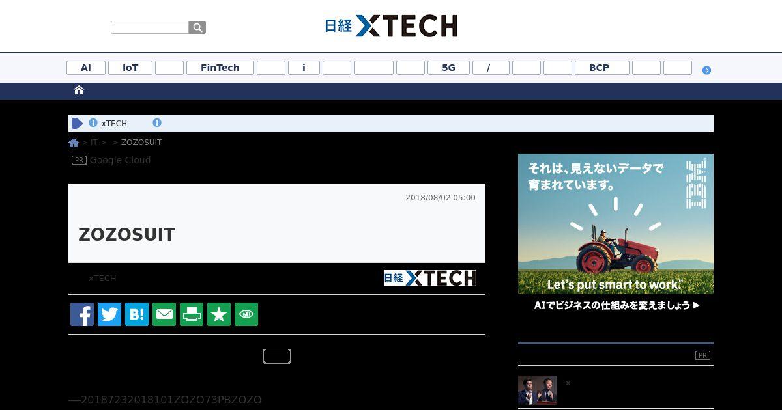Click article text starting 20187232018101ZOZO

[165, 400]
